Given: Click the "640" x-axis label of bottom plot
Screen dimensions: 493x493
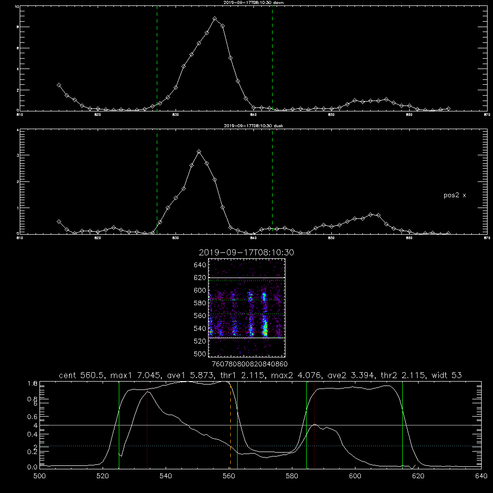Looking at the screenshot, I should tap(481, 476).
